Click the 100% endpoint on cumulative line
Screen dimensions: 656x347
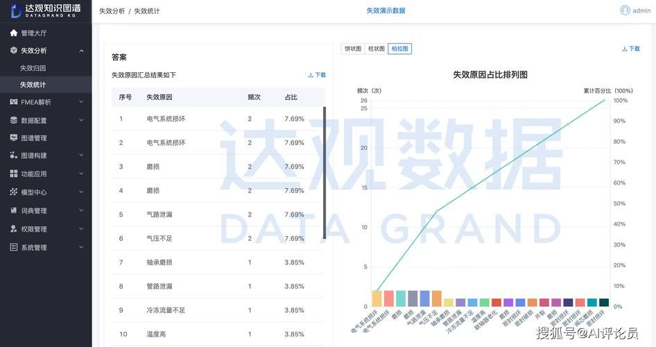(x=604, y=101)
